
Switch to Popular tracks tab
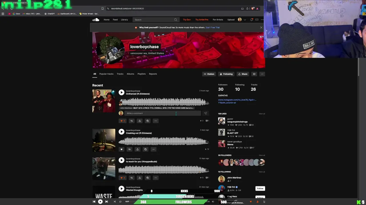pyautogui.click(x=106, y=74)
